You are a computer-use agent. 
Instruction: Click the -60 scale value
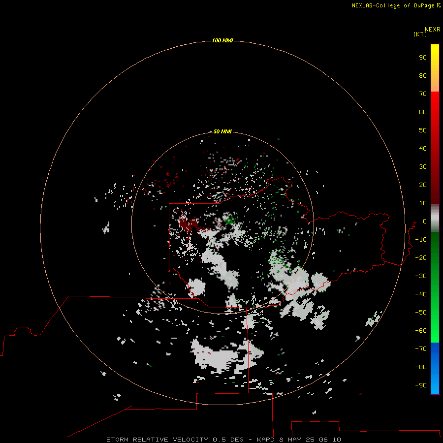(421, 331)
